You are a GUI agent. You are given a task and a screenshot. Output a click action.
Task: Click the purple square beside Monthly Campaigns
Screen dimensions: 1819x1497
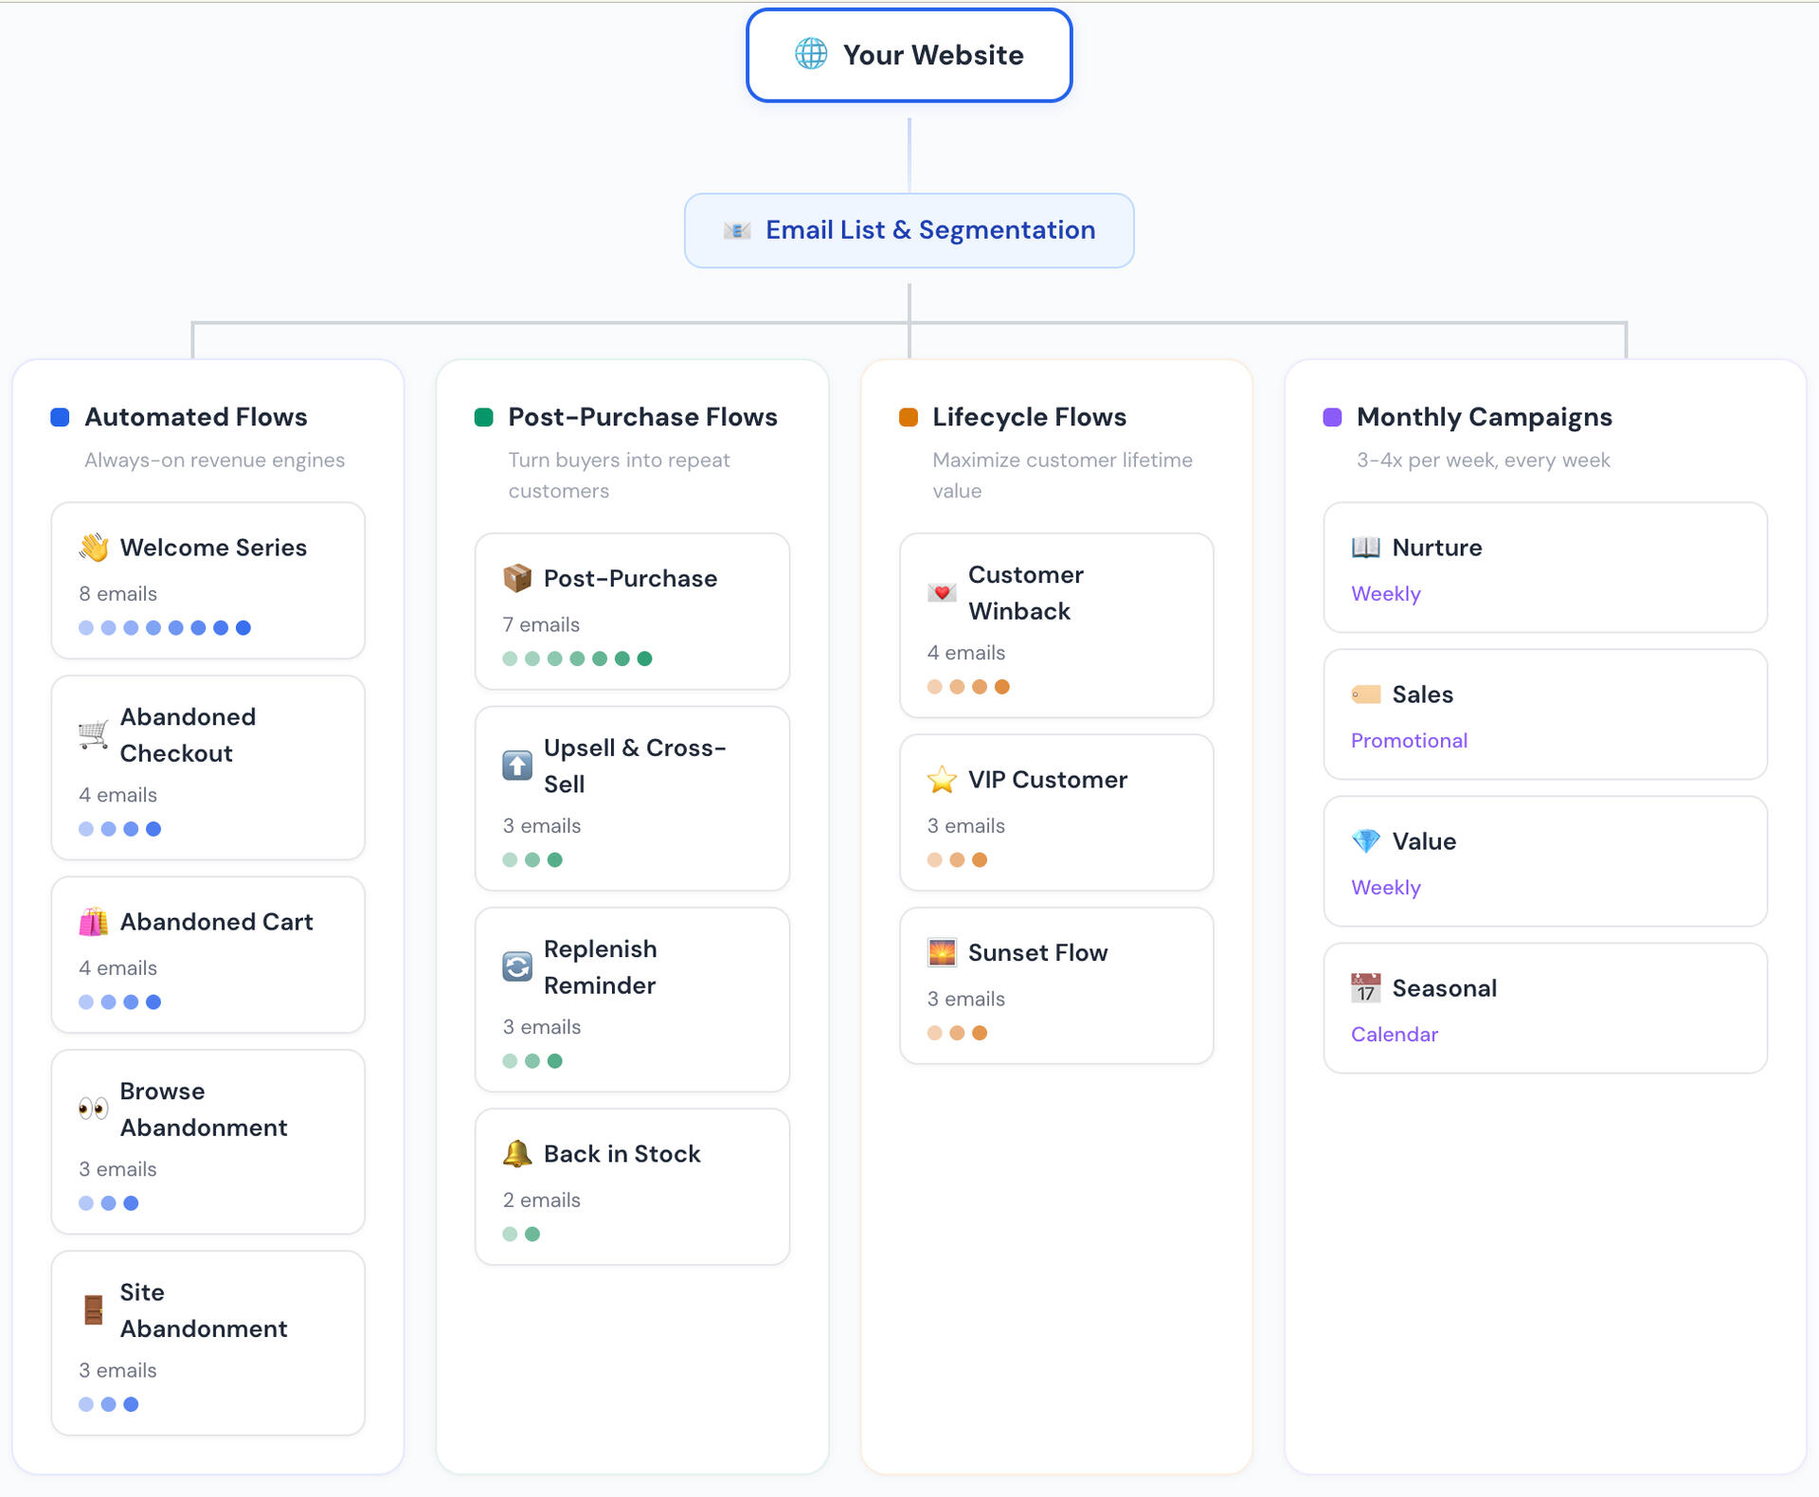point(1332,417)
